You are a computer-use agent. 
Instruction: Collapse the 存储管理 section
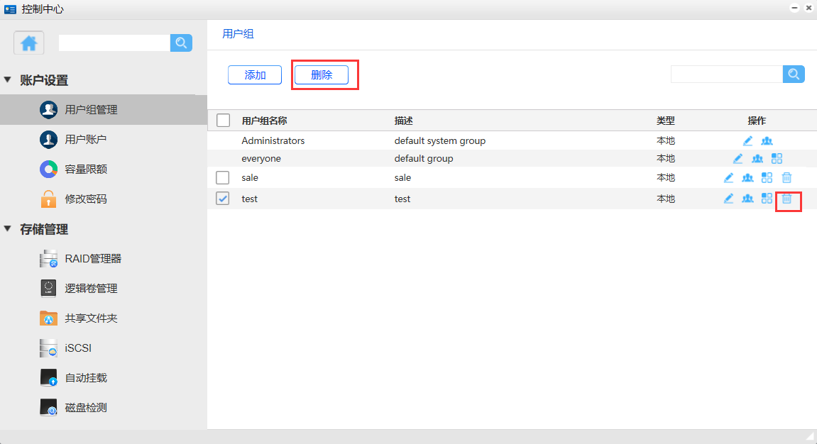[8, 229]
